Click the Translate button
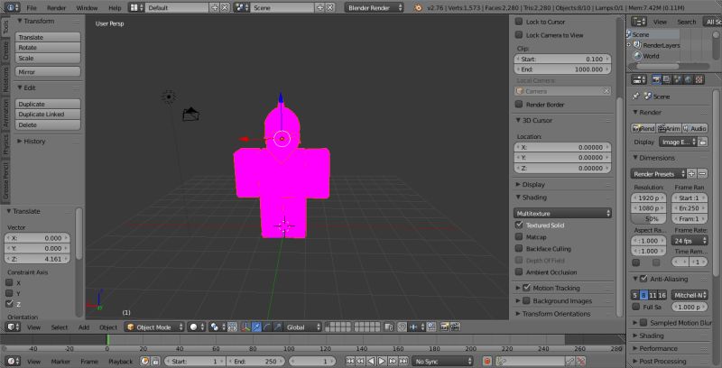The height and width of the screenshot is (368, 722). coord(48,37)
